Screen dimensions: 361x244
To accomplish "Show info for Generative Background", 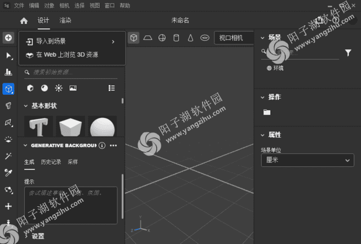I will coord(102,145).
